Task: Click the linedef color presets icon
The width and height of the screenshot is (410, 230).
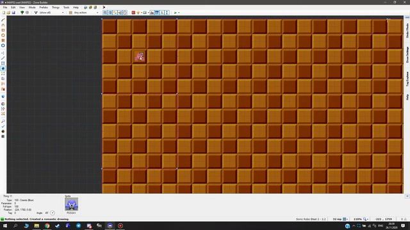Action: pos(70,13)
